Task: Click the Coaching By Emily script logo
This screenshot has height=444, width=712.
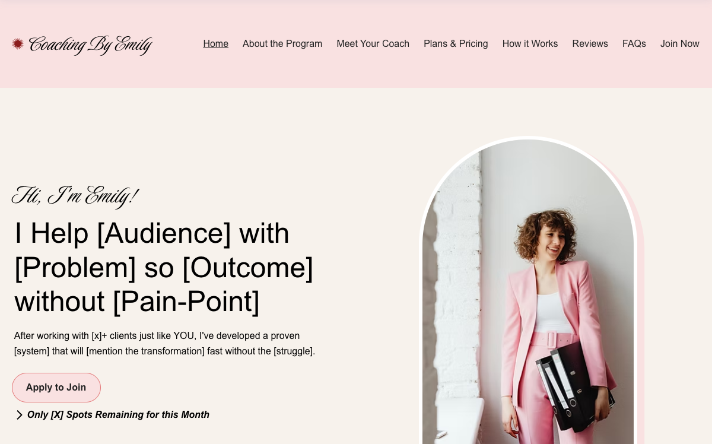Action: click(90, 45)
